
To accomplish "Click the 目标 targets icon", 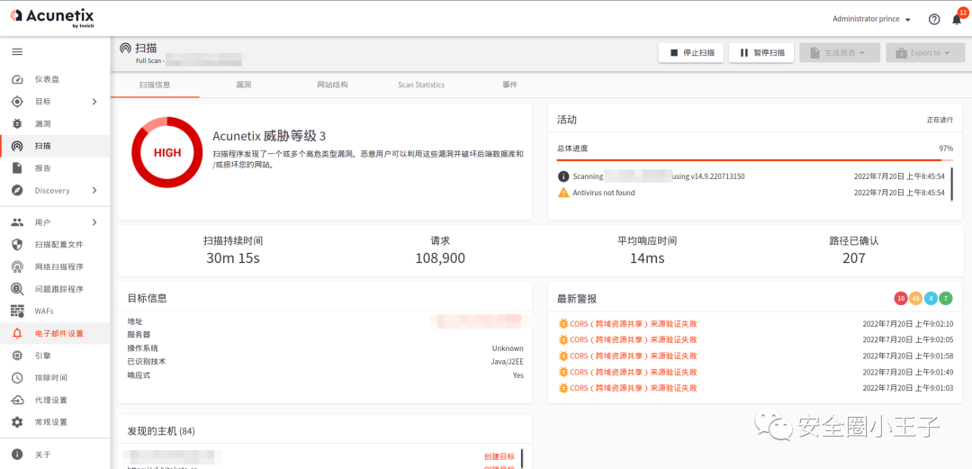I will pos(17,102).
